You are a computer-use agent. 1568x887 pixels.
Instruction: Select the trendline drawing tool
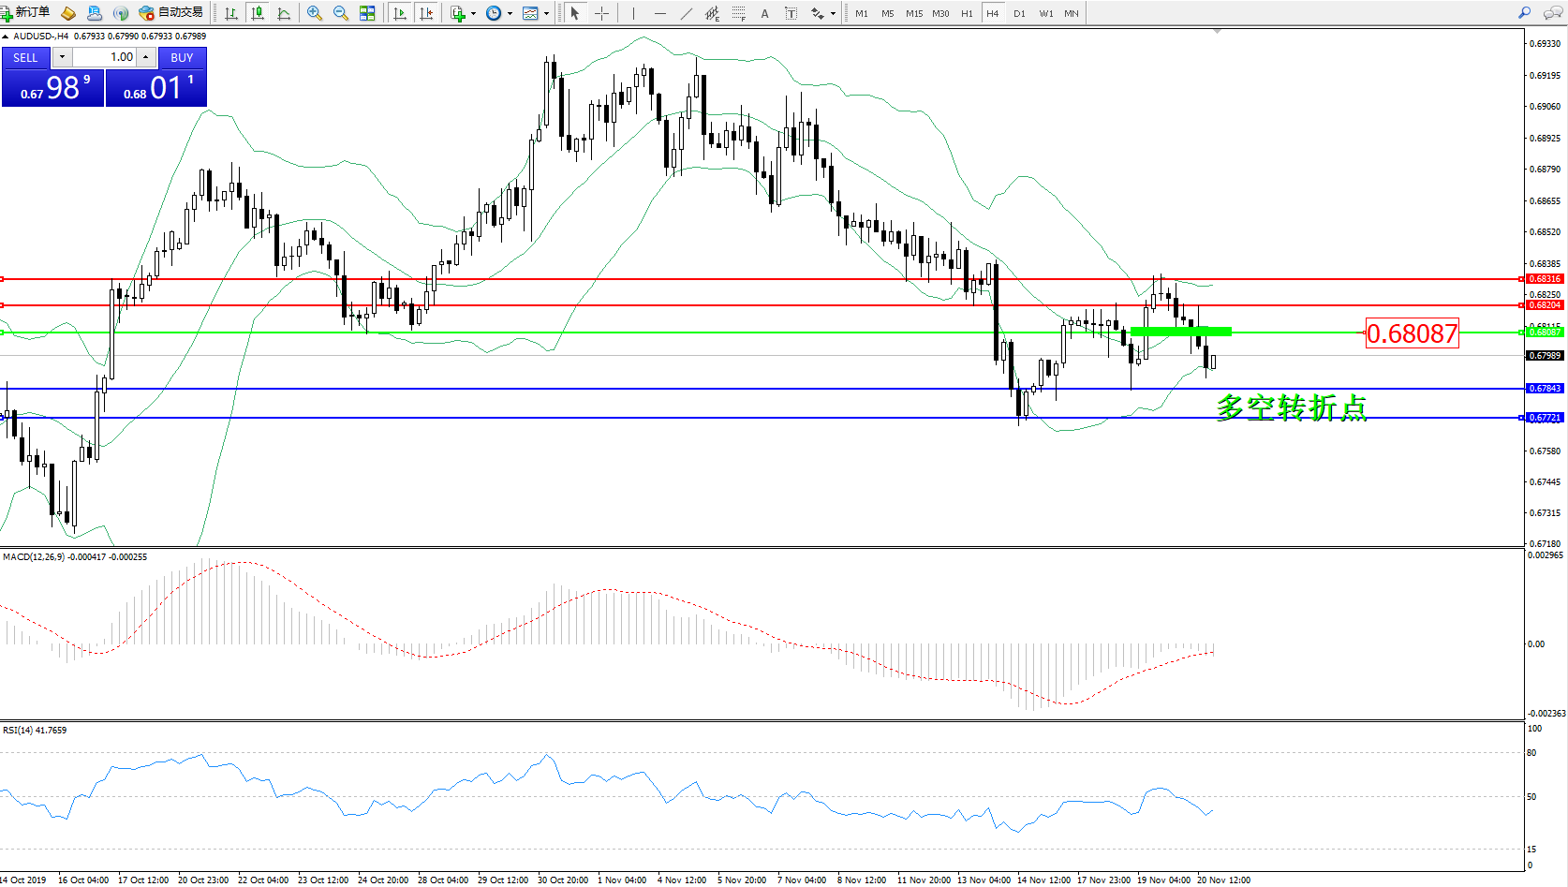tap(687, 13)
